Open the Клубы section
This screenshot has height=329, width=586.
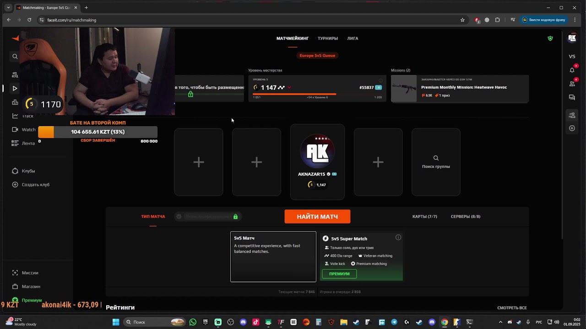[23, 171]
